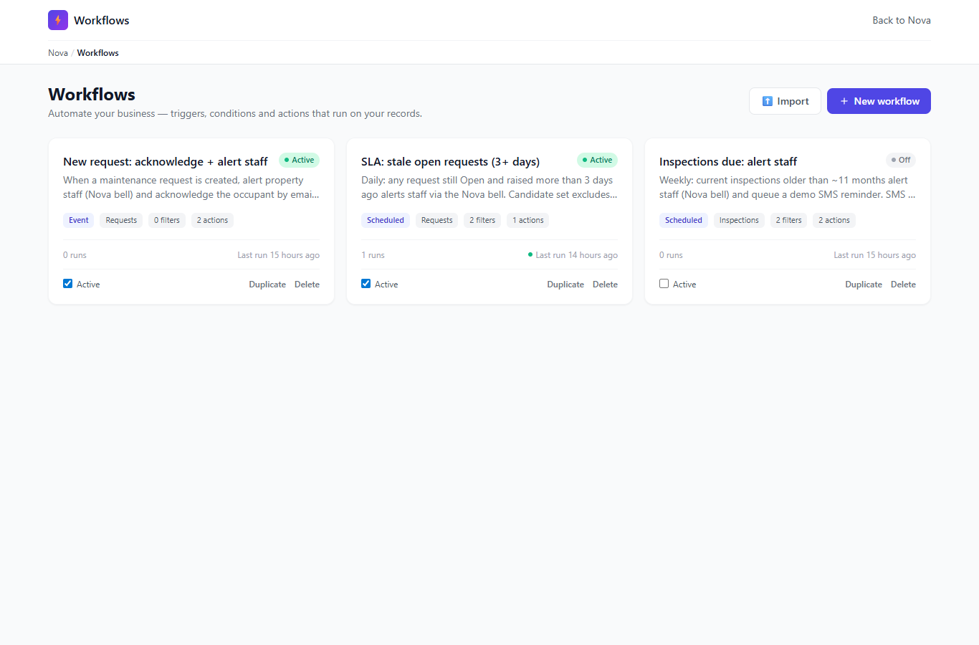The width and height of the screenshot is (979, 645).
Task: Click description of New request workflow card
Action: pyautogui.click(x=191, y=188)
